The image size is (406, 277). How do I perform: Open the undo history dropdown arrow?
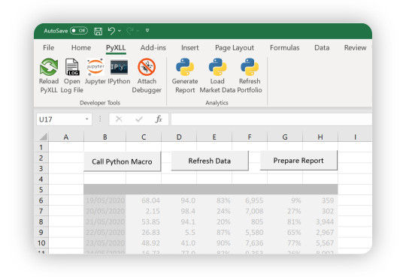click(120, 31)
